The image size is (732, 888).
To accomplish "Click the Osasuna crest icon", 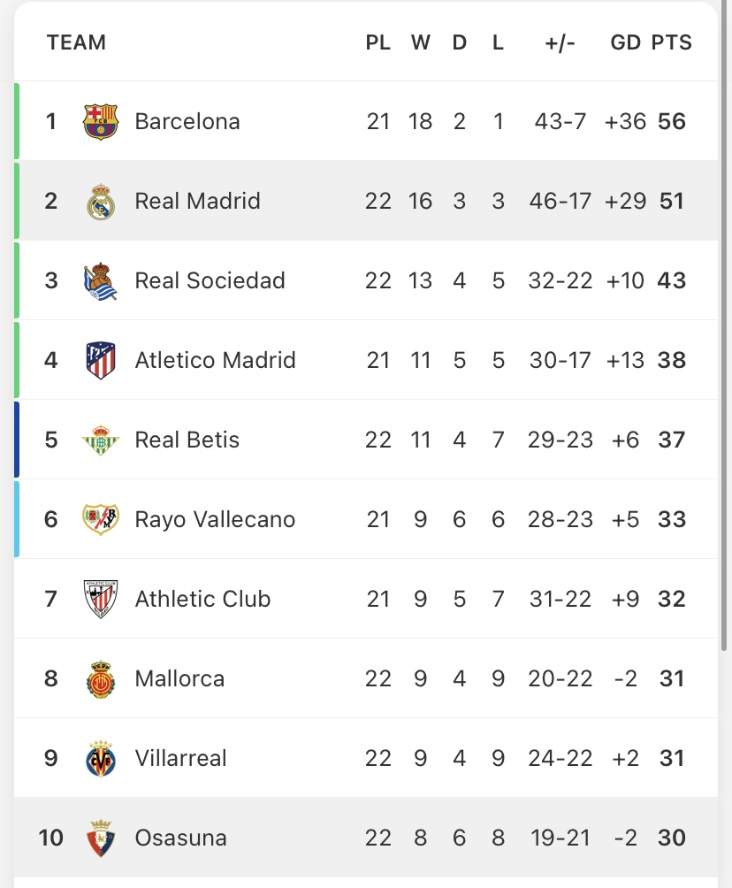I will click(100, 838).
